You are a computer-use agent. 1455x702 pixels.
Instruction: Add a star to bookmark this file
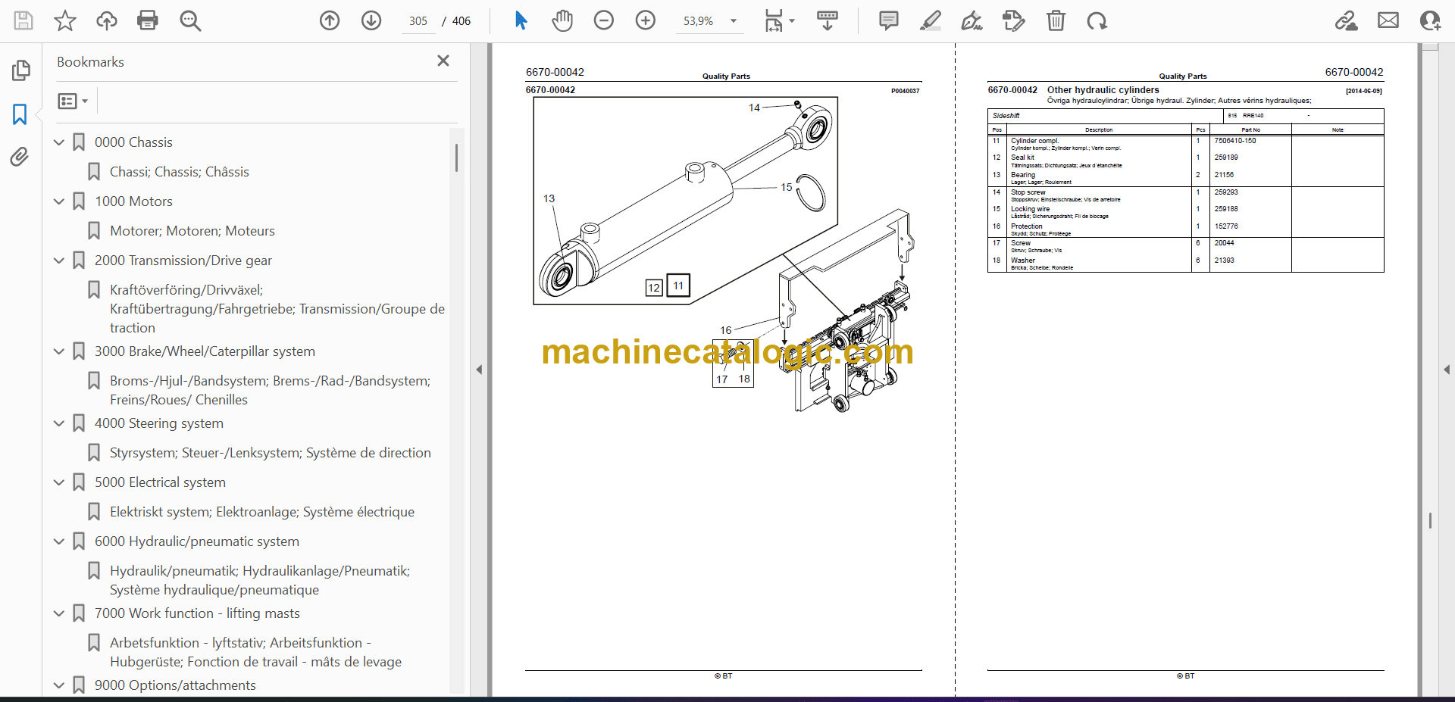tap(65, 20)
